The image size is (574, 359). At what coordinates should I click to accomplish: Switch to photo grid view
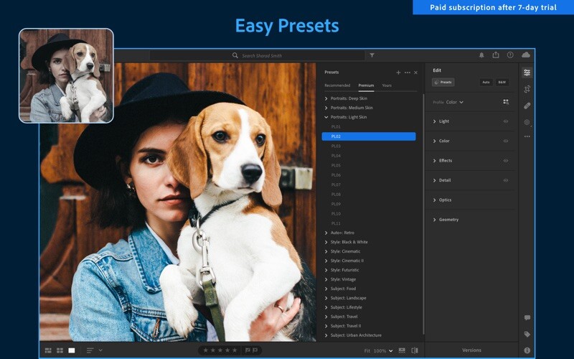48,350
